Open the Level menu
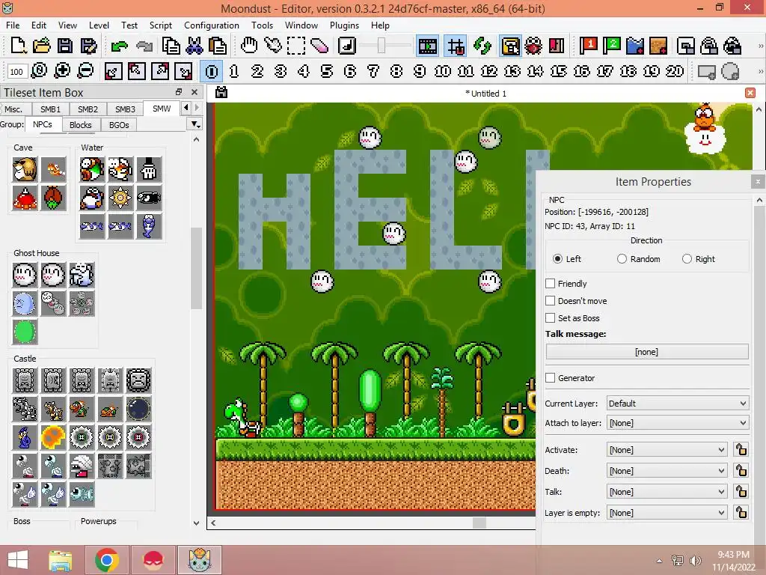Viewport: 766px width, 575px height. pos(99,25)
